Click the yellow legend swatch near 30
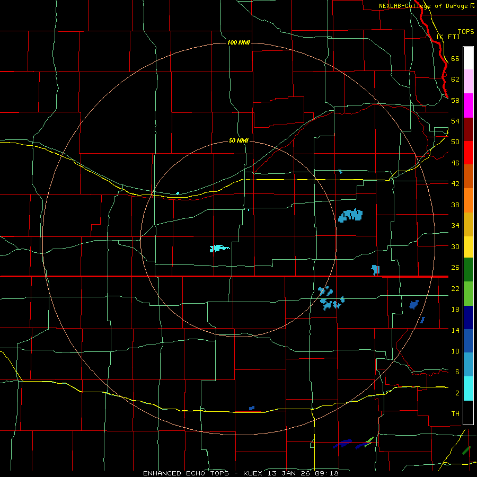Screen dimensions: 477x477 468,247
